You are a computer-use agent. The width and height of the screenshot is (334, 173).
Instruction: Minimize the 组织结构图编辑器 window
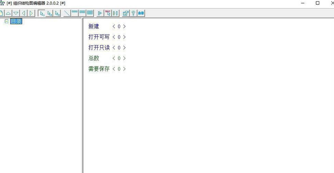click(x=303, y=3)
